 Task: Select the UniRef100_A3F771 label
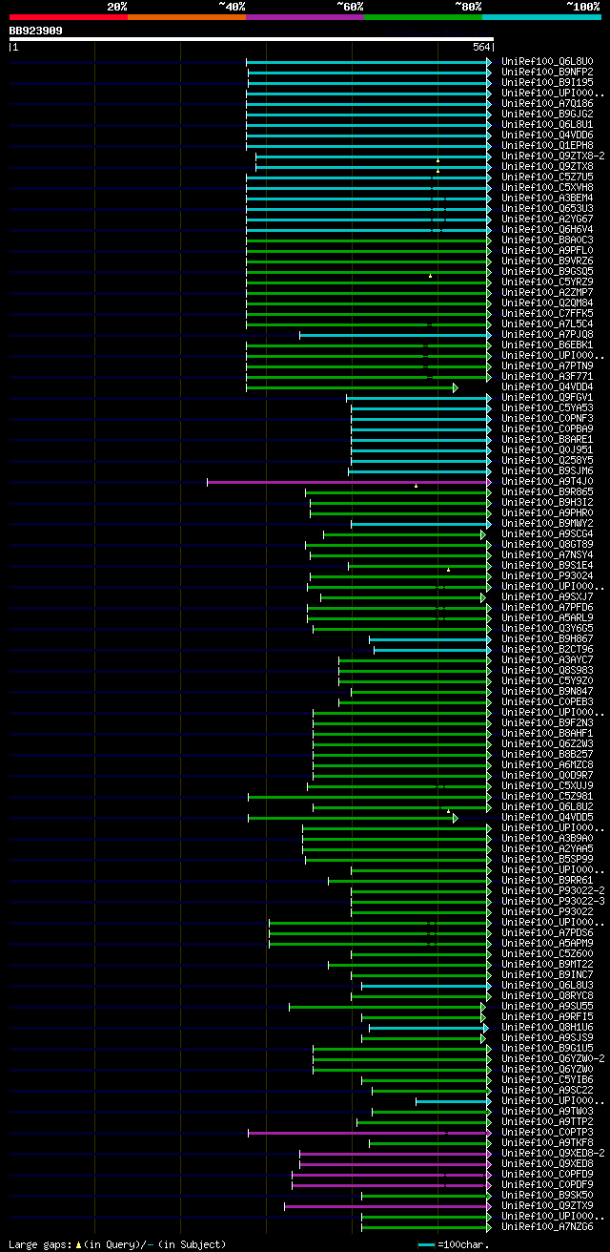[547, 377]
